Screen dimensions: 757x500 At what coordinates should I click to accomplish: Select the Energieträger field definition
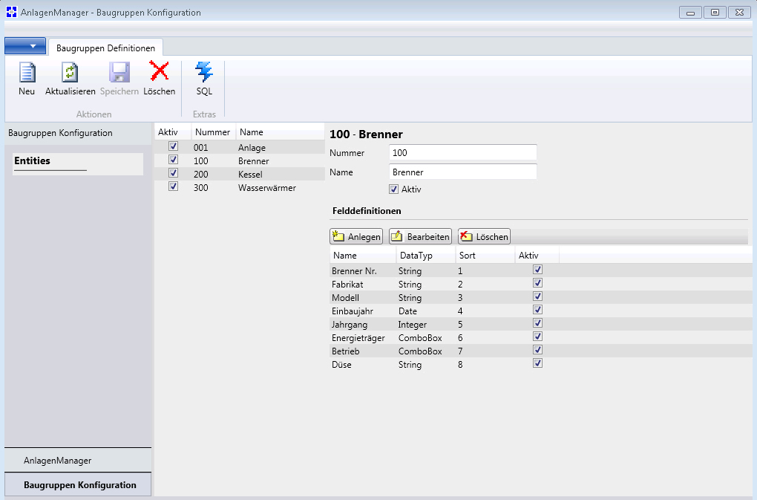point(541,338)
